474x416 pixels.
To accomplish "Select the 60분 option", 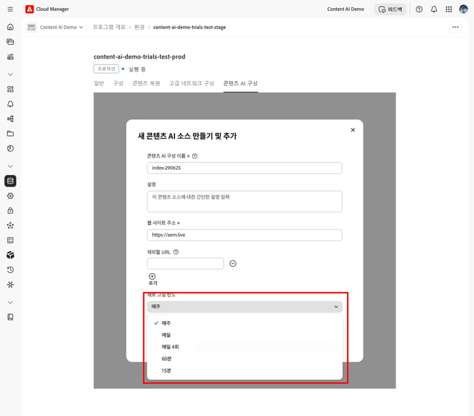I will [x=245, y=359].
